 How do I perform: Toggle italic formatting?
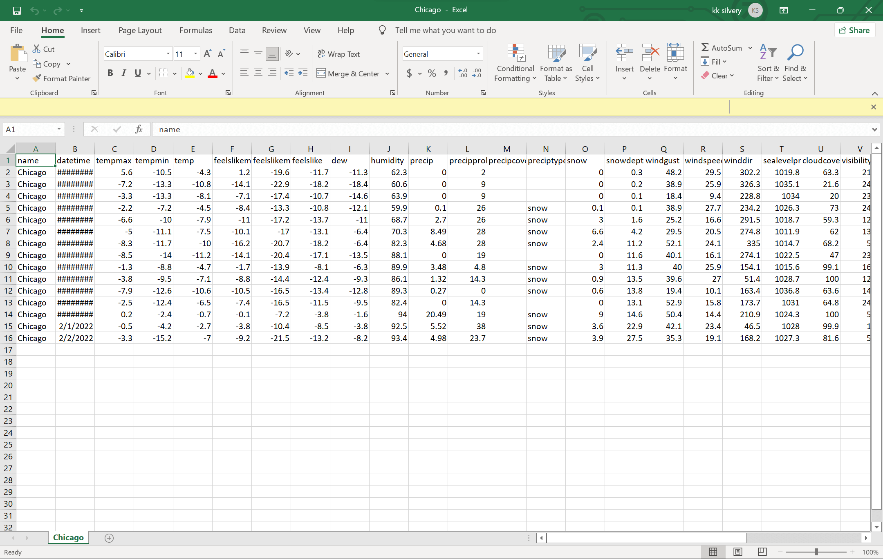point(124,73)
